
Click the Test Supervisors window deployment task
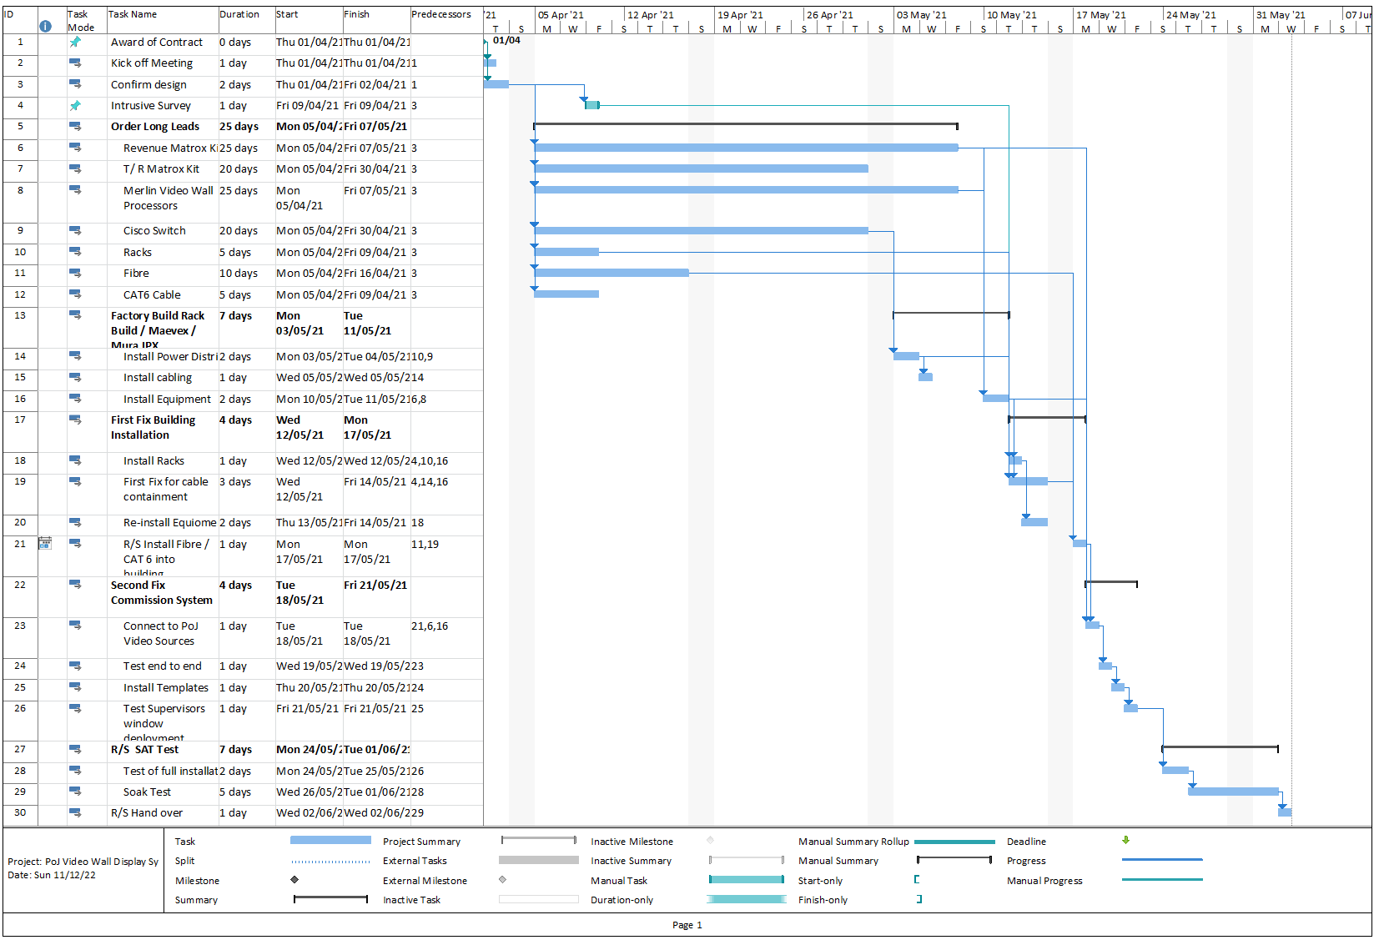tap(164, 721)
